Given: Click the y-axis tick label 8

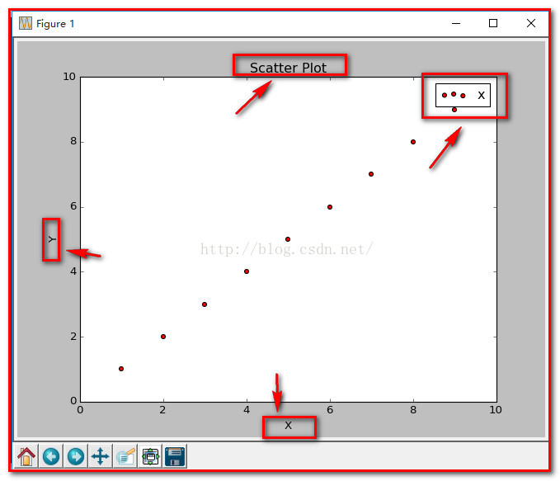Looking at the screenshot, I should pos(73,142).
